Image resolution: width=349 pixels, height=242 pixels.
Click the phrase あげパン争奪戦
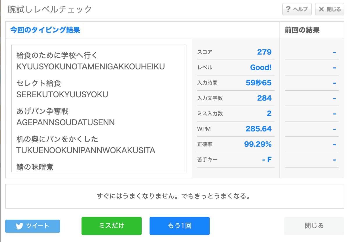pyautogui.click(x=42, y=111)
